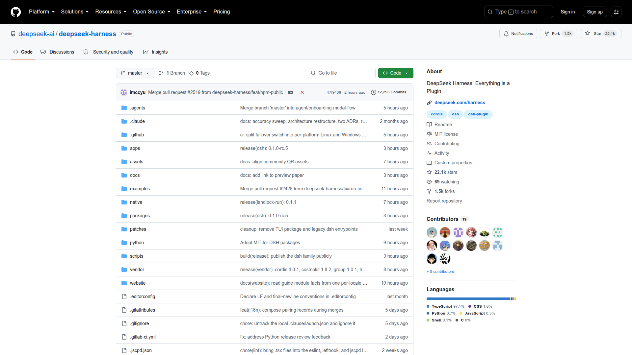View 12,293 Commits history
The width and height of the screenshot is (632, 355).
pos(388,92)
